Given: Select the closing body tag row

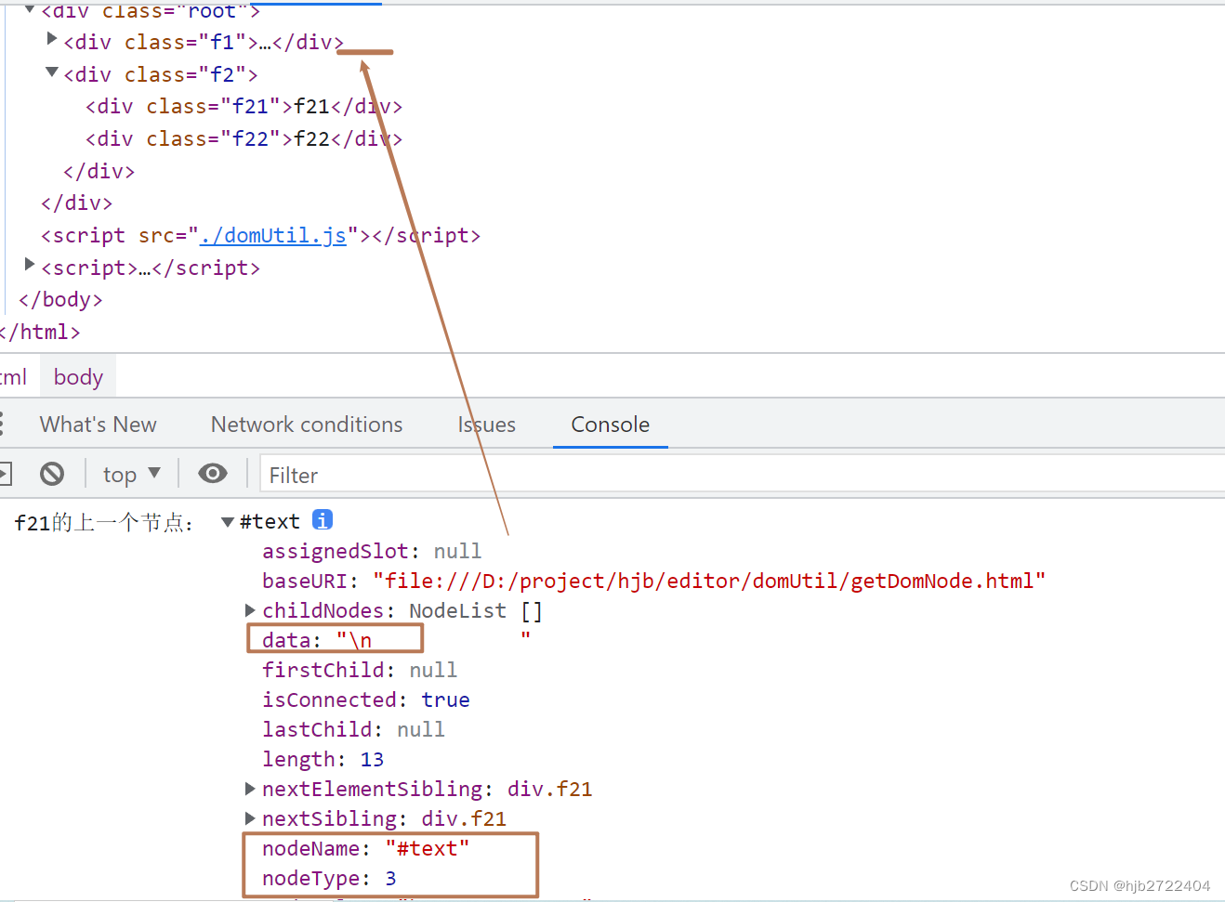Looking at the screenshot, I should pos(61,300).
